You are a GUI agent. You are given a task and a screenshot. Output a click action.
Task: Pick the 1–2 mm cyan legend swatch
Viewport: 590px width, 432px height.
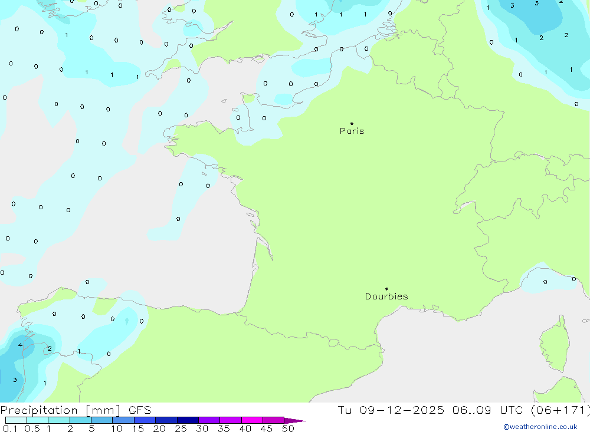pyautogui.click(x=58, y=420)
